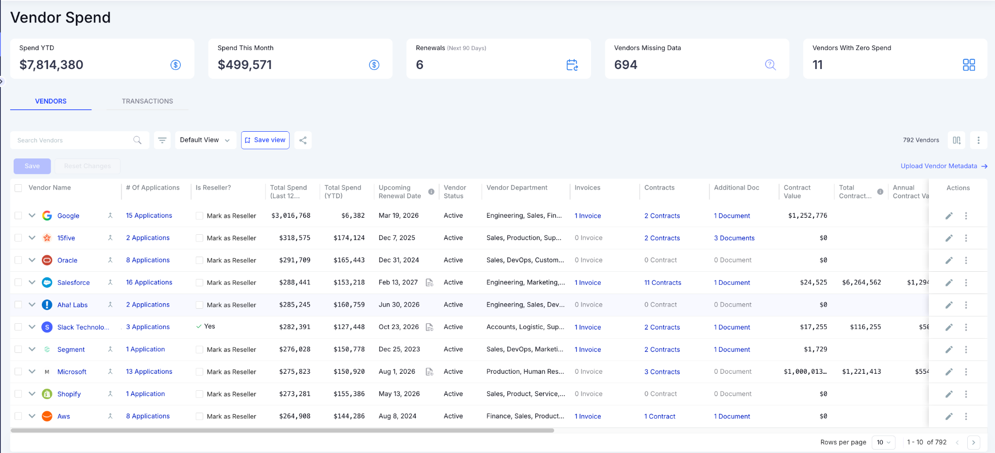Click the dollar icon in Spend This Month card

point(374,65)
